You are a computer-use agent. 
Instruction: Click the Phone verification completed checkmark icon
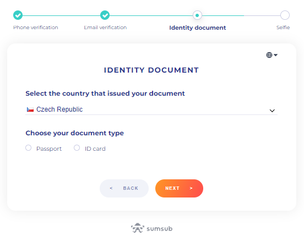point(18,15)
